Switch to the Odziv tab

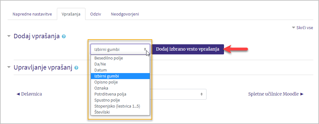point(96,14)
